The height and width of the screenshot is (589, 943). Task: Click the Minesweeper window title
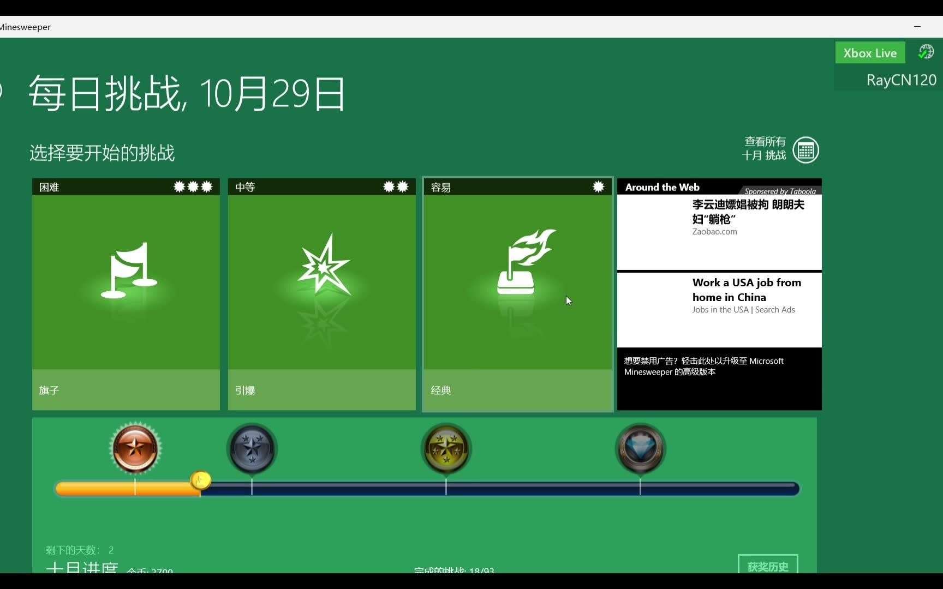25,27
